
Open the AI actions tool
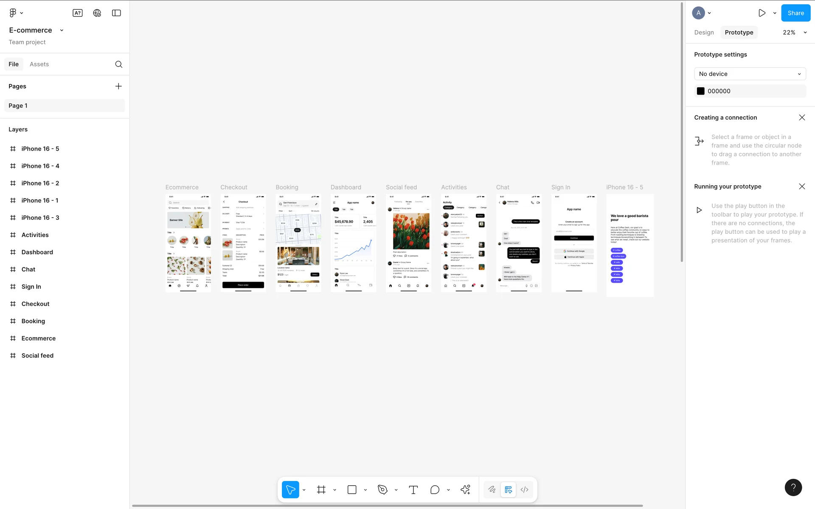click(x=465, y=490)
